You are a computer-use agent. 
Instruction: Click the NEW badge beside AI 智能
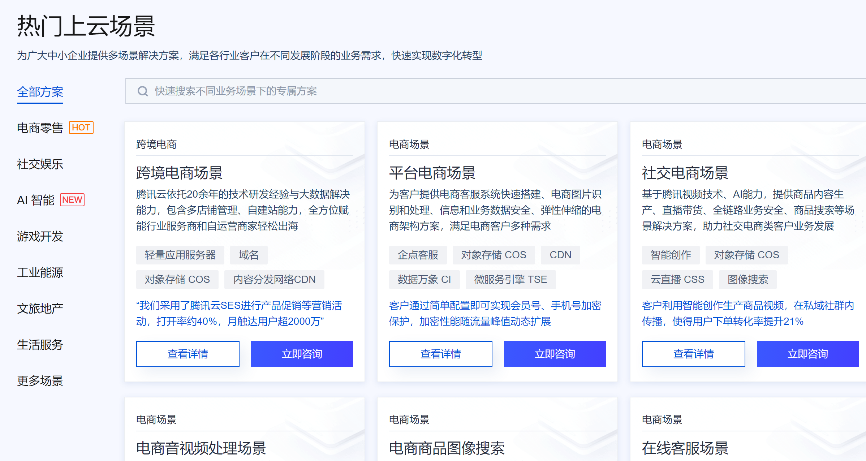[x=72, y=200]
